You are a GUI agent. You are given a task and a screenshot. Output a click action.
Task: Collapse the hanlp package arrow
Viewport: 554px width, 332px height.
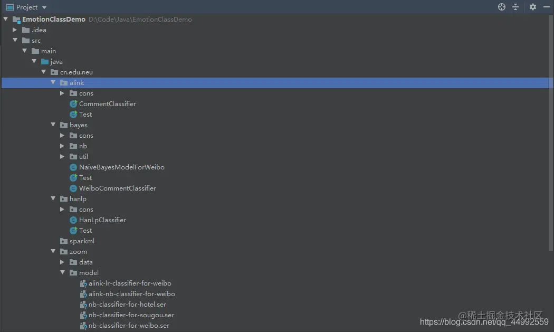click(x=53, y=198)
